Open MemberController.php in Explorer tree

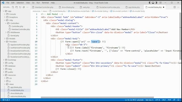(x=20, y=29)
